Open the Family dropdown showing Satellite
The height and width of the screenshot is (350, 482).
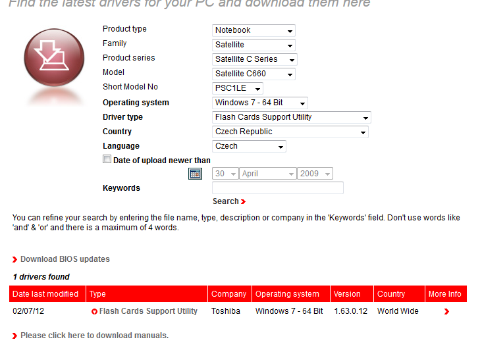pos(254,45)
